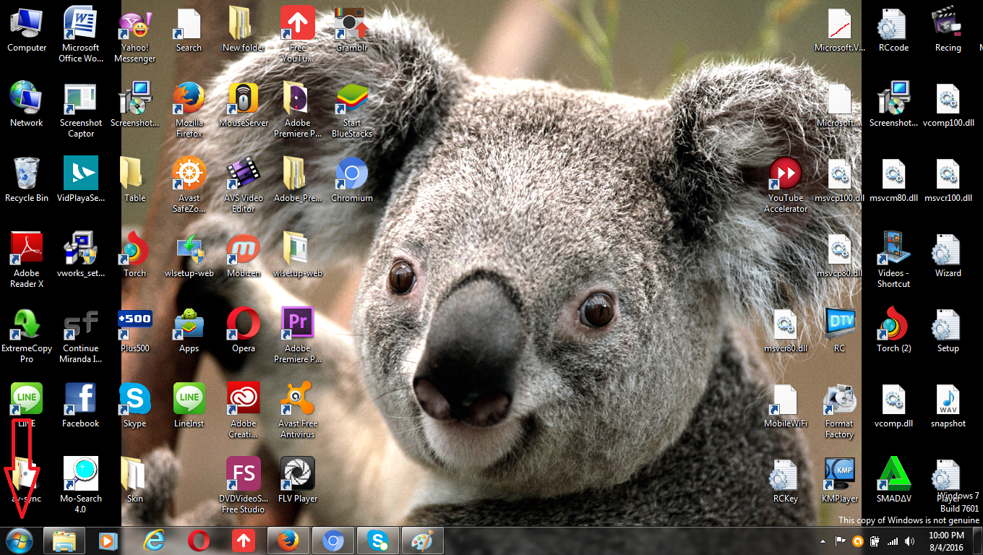
Task: Click the Paint icon in the taskbar
Action: (421, 541)
